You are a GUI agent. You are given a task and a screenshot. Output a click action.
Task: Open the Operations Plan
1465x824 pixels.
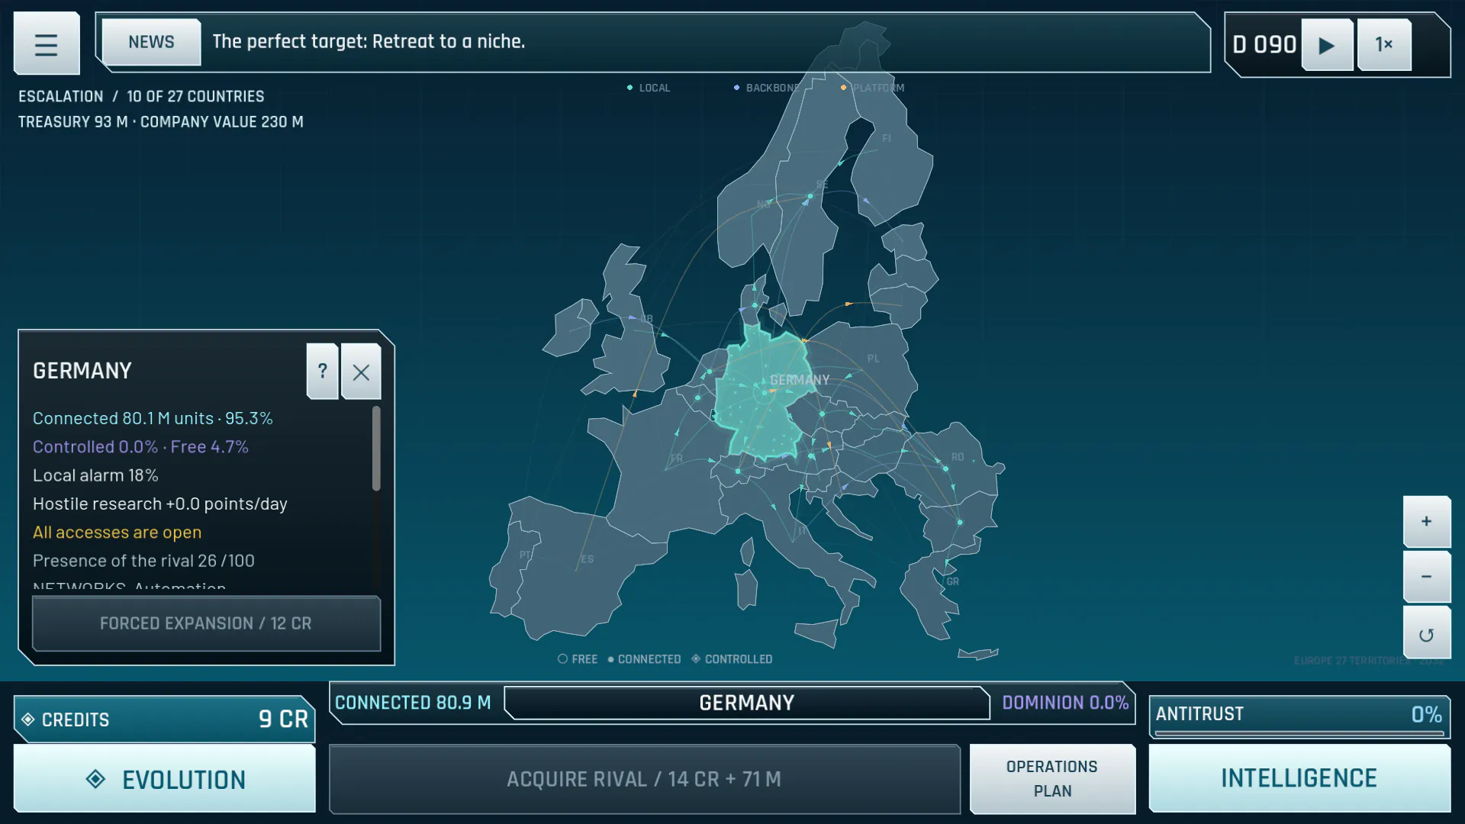tap(1052, 779)
